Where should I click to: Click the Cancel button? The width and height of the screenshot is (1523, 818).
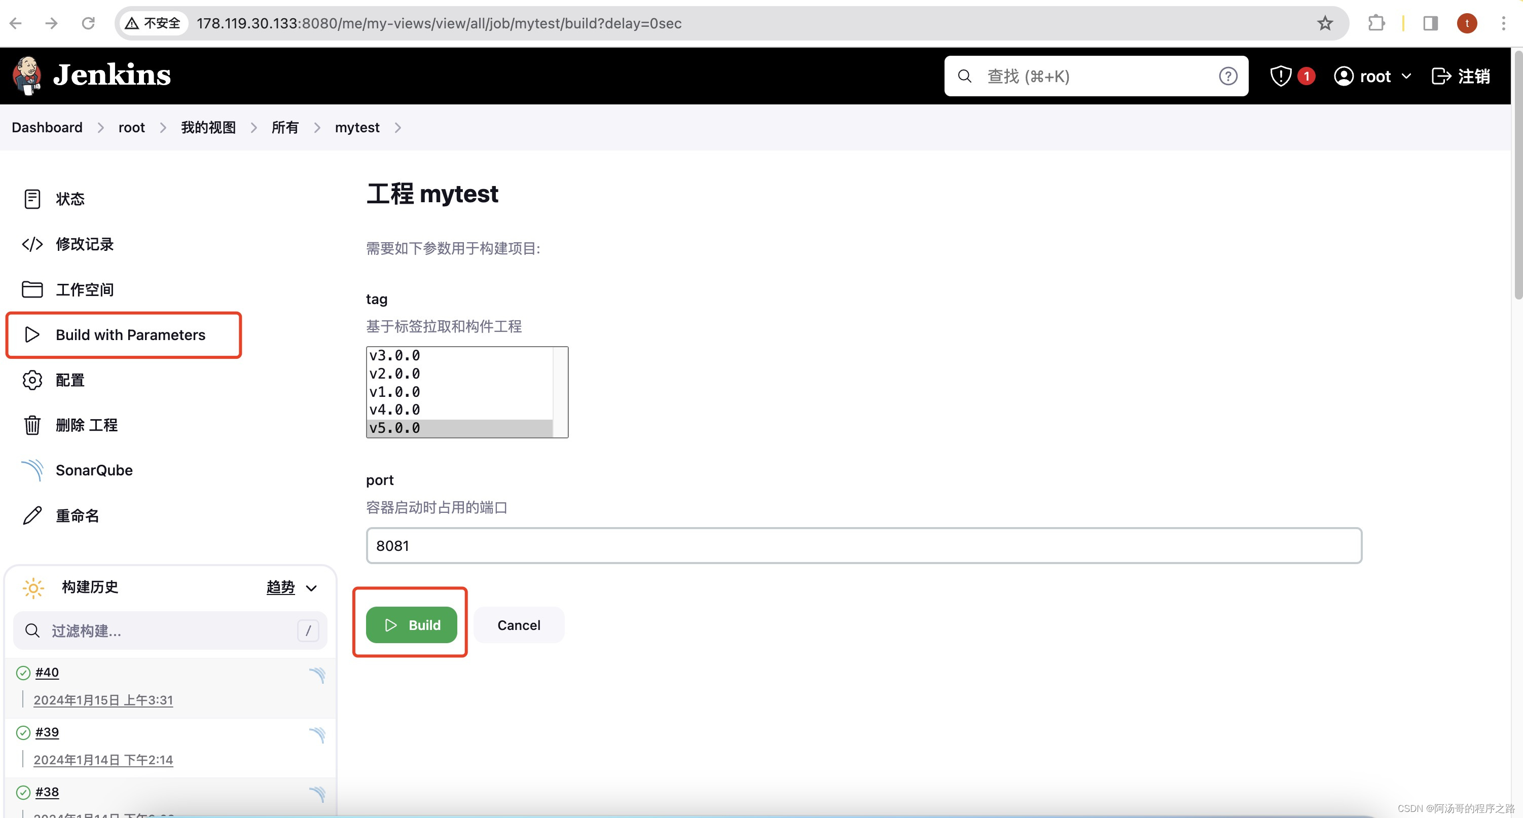coord(519,624)
